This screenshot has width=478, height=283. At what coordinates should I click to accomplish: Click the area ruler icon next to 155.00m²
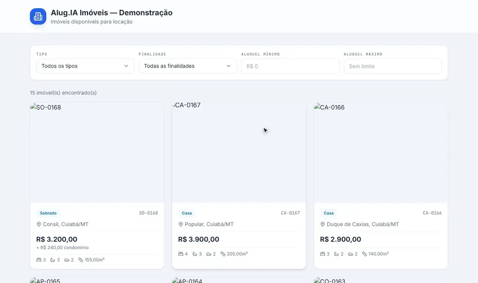[80, 260]
